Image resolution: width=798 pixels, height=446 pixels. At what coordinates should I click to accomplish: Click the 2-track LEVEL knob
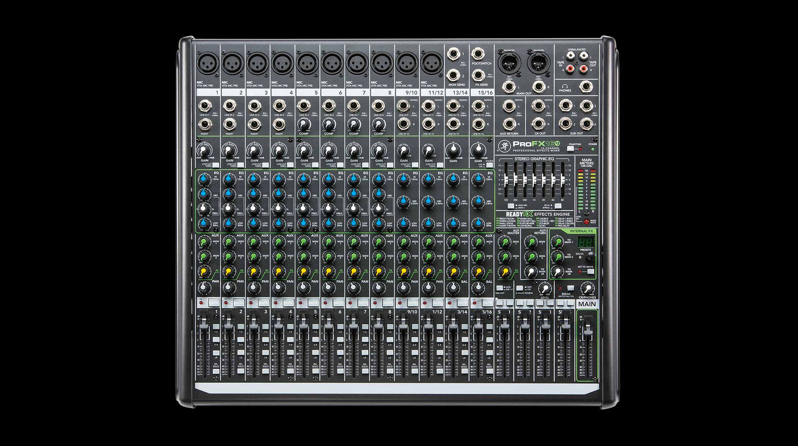(x=544, y=288)
